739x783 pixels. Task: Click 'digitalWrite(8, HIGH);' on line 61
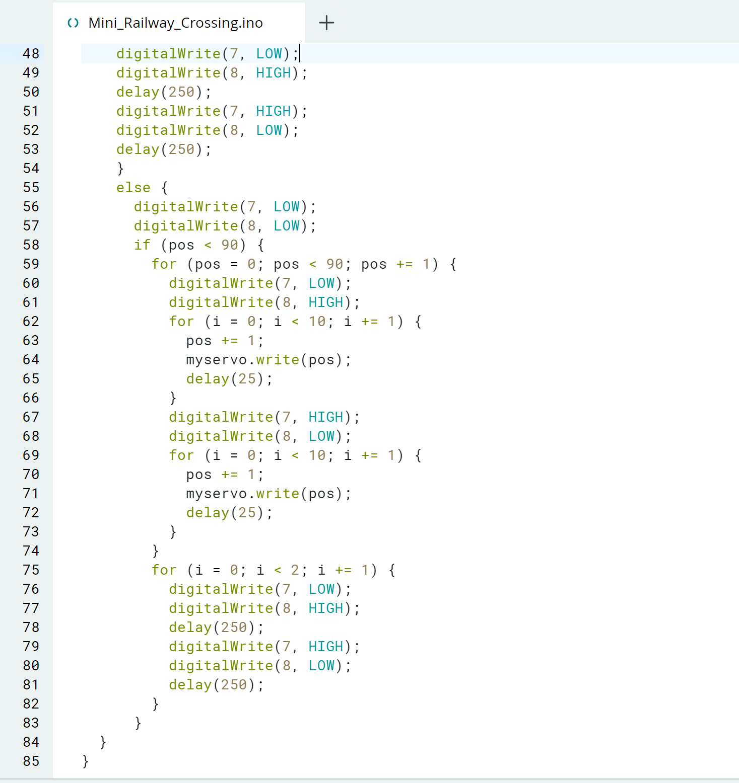click(264, 302)
